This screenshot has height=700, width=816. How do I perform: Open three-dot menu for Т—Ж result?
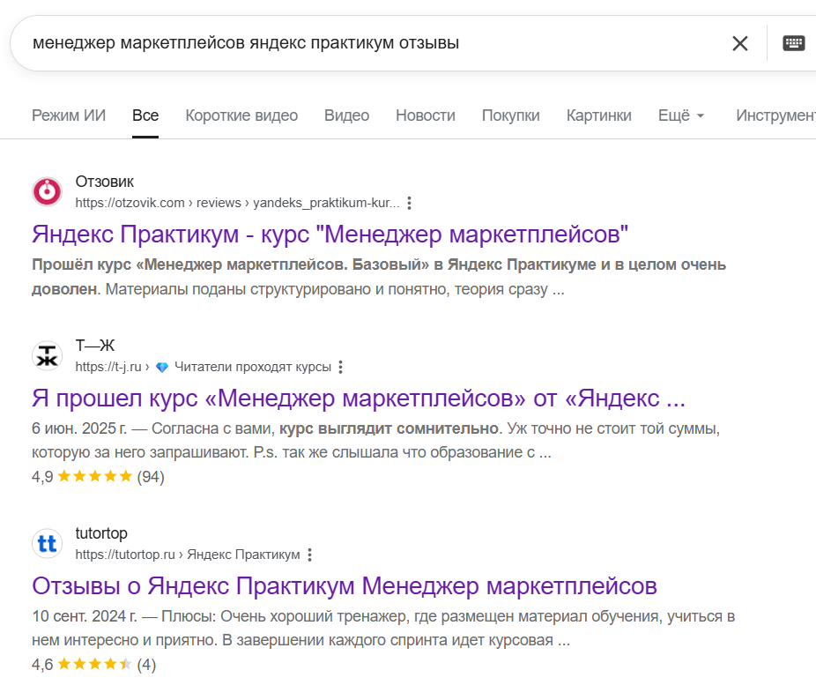tap(341, 367)
